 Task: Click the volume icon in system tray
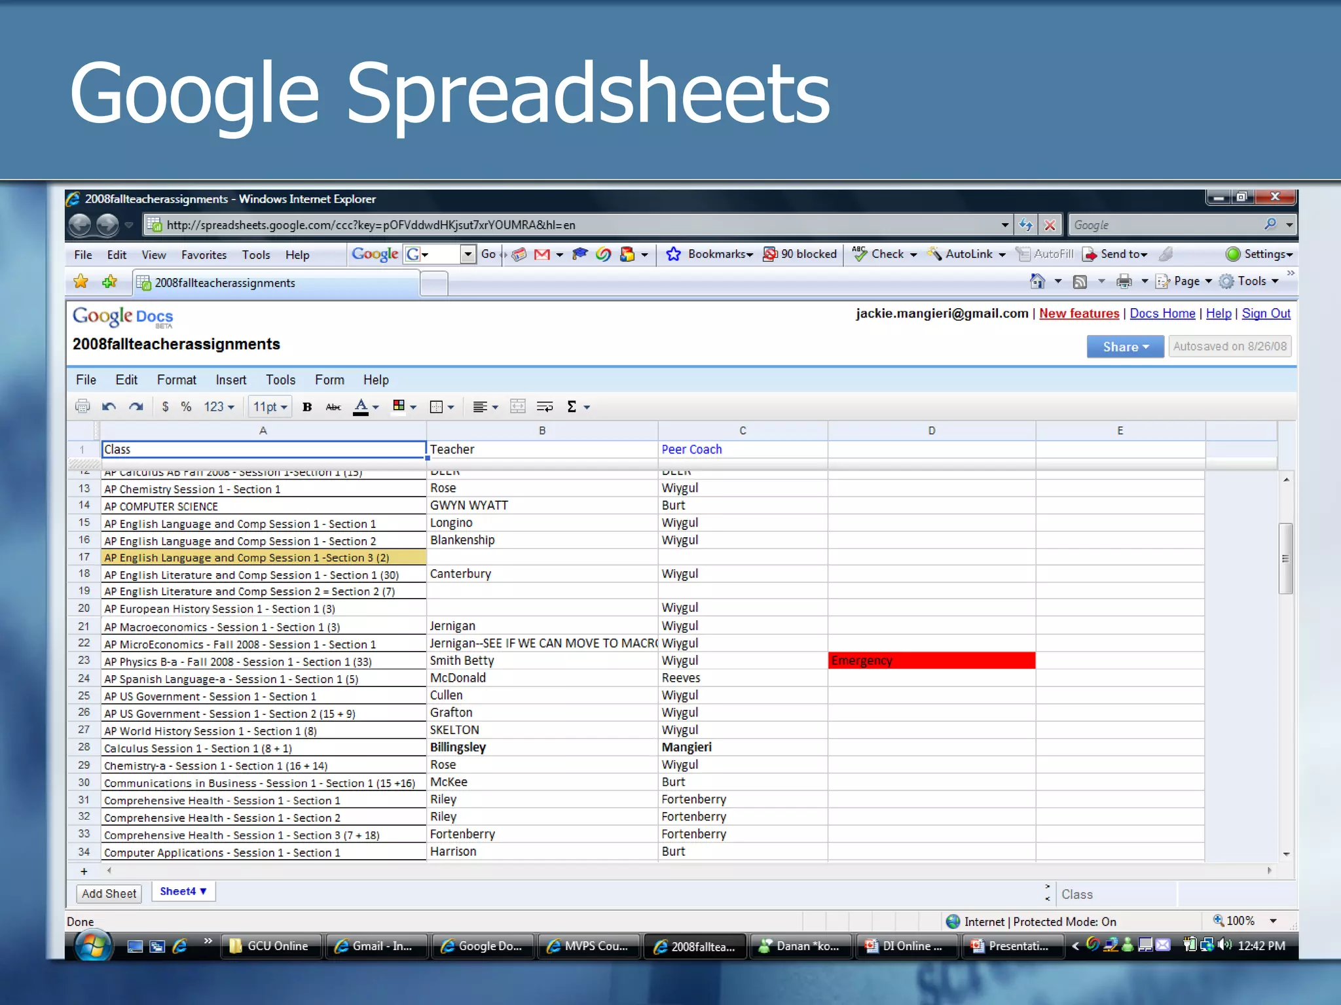coord(1224,945)
